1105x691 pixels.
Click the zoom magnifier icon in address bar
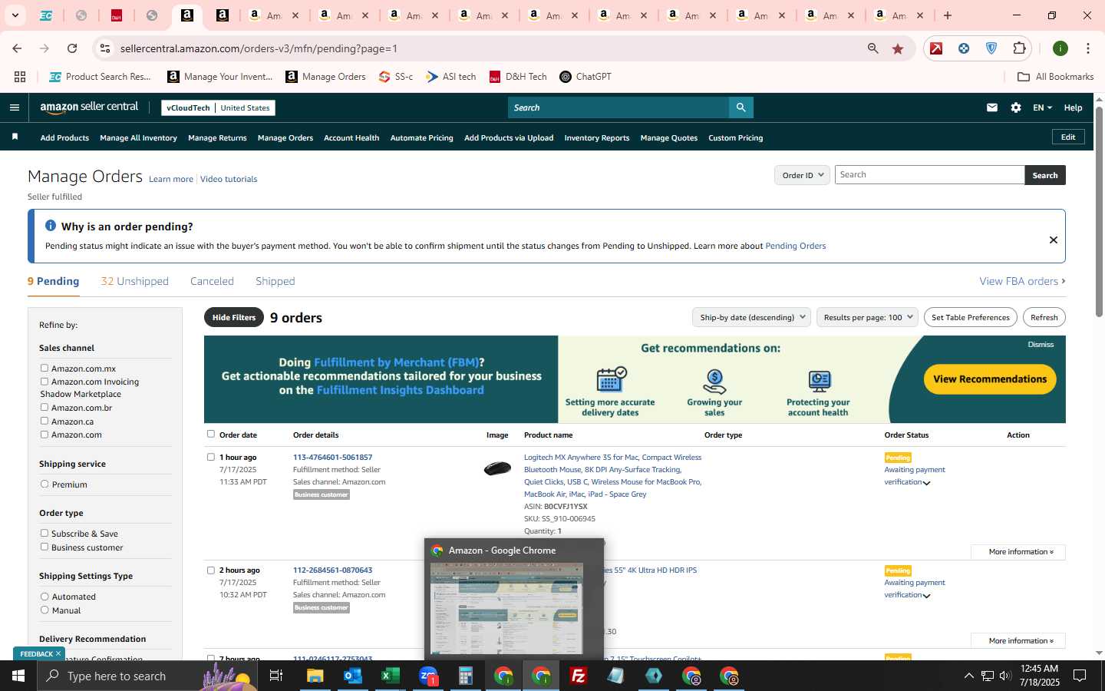point(873,48)
